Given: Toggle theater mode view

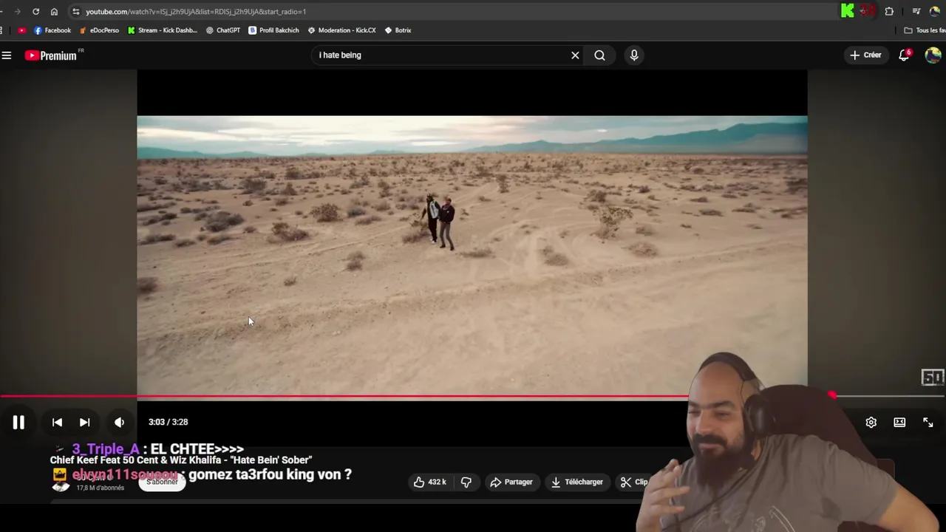Looking at the screenshot, I should click(899, 422).
